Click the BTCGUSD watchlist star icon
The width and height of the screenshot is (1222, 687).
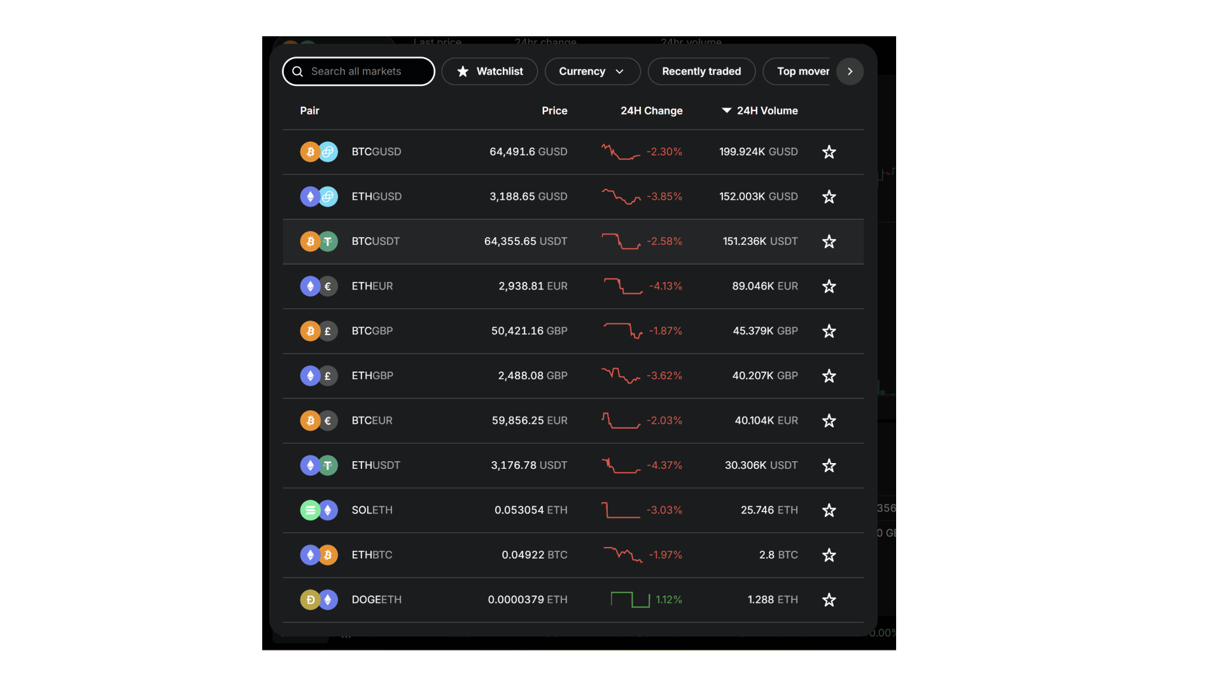click(829, 152)
